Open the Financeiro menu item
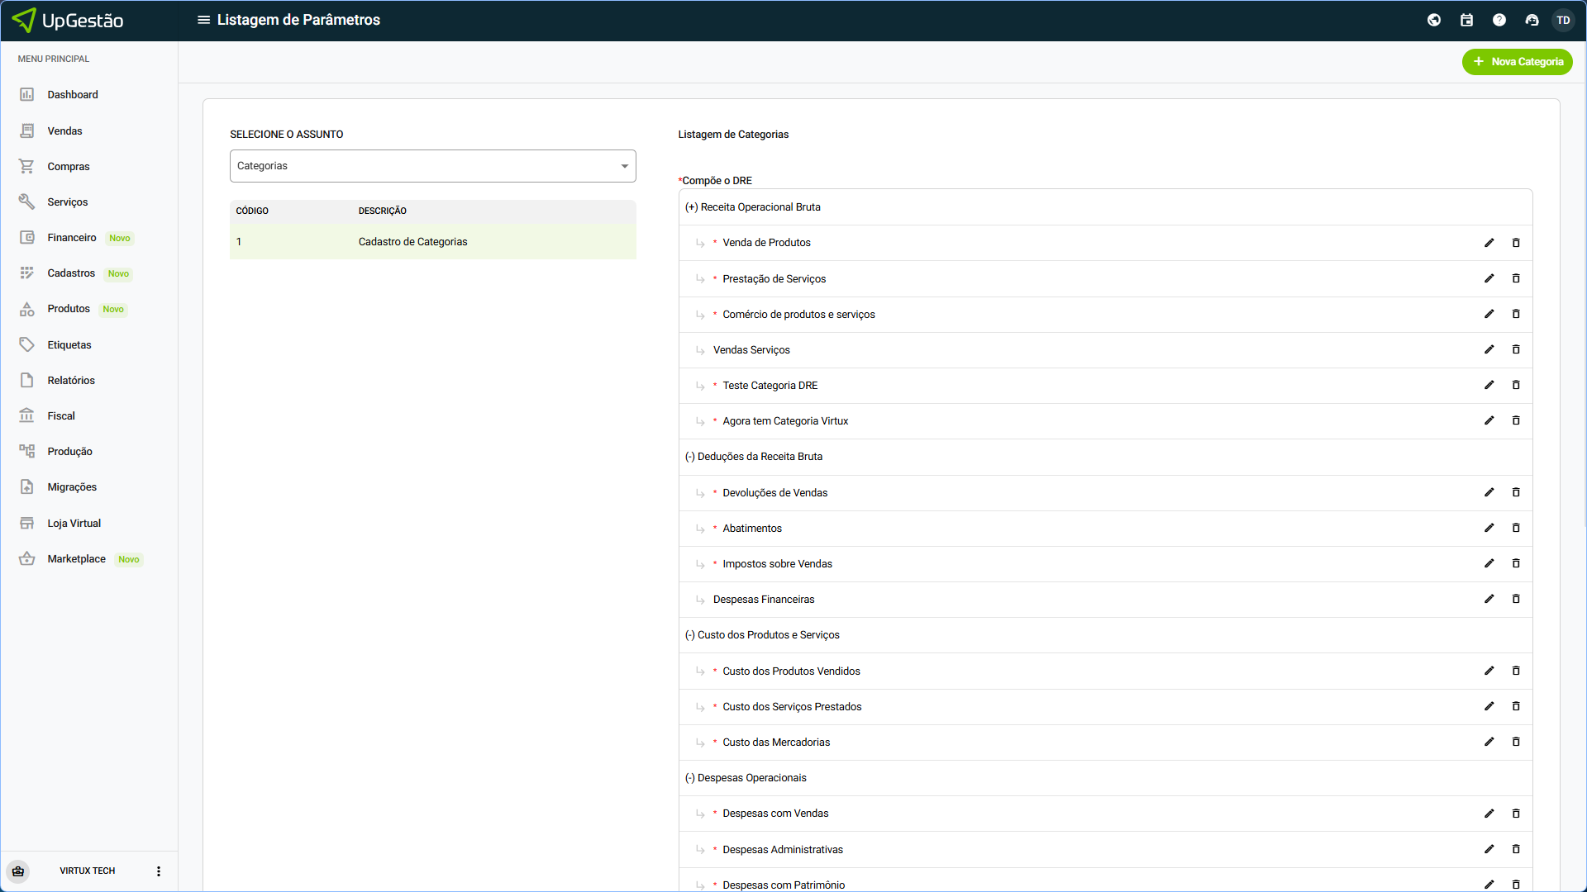Image resolution: width=1587 pixels, height=892 pixels. pyautogui.click(x=72, y=238)
